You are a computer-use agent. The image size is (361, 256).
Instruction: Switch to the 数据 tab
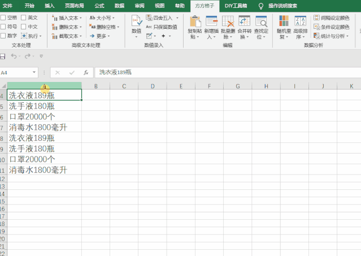tap(120, 6)
